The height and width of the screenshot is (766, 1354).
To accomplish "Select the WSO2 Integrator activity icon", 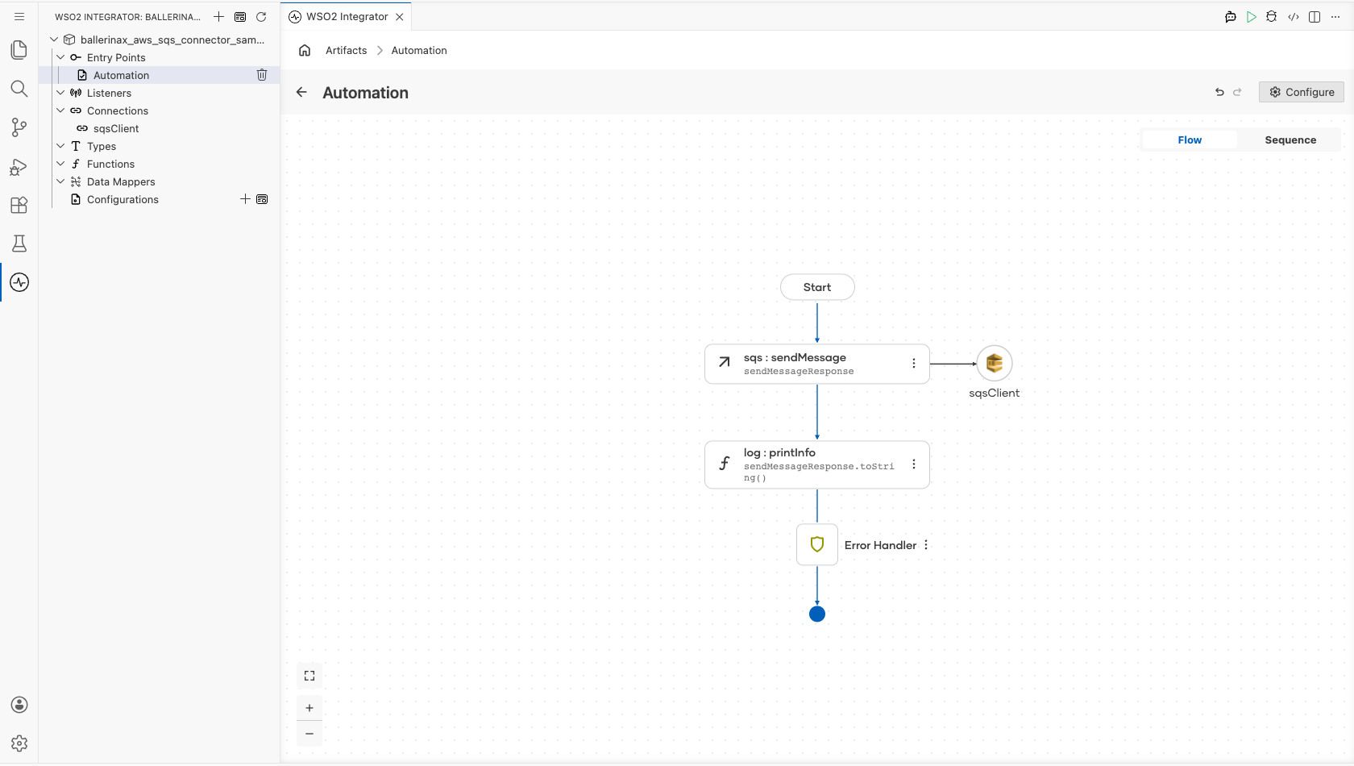I will (x=19, y=282).
